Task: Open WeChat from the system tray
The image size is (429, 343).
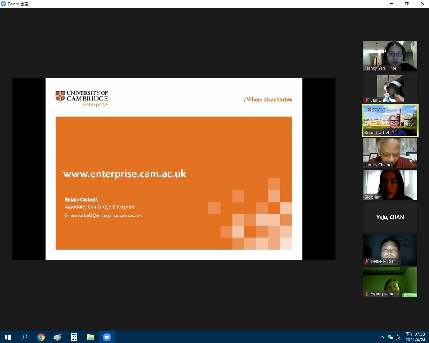Action: 390,337
